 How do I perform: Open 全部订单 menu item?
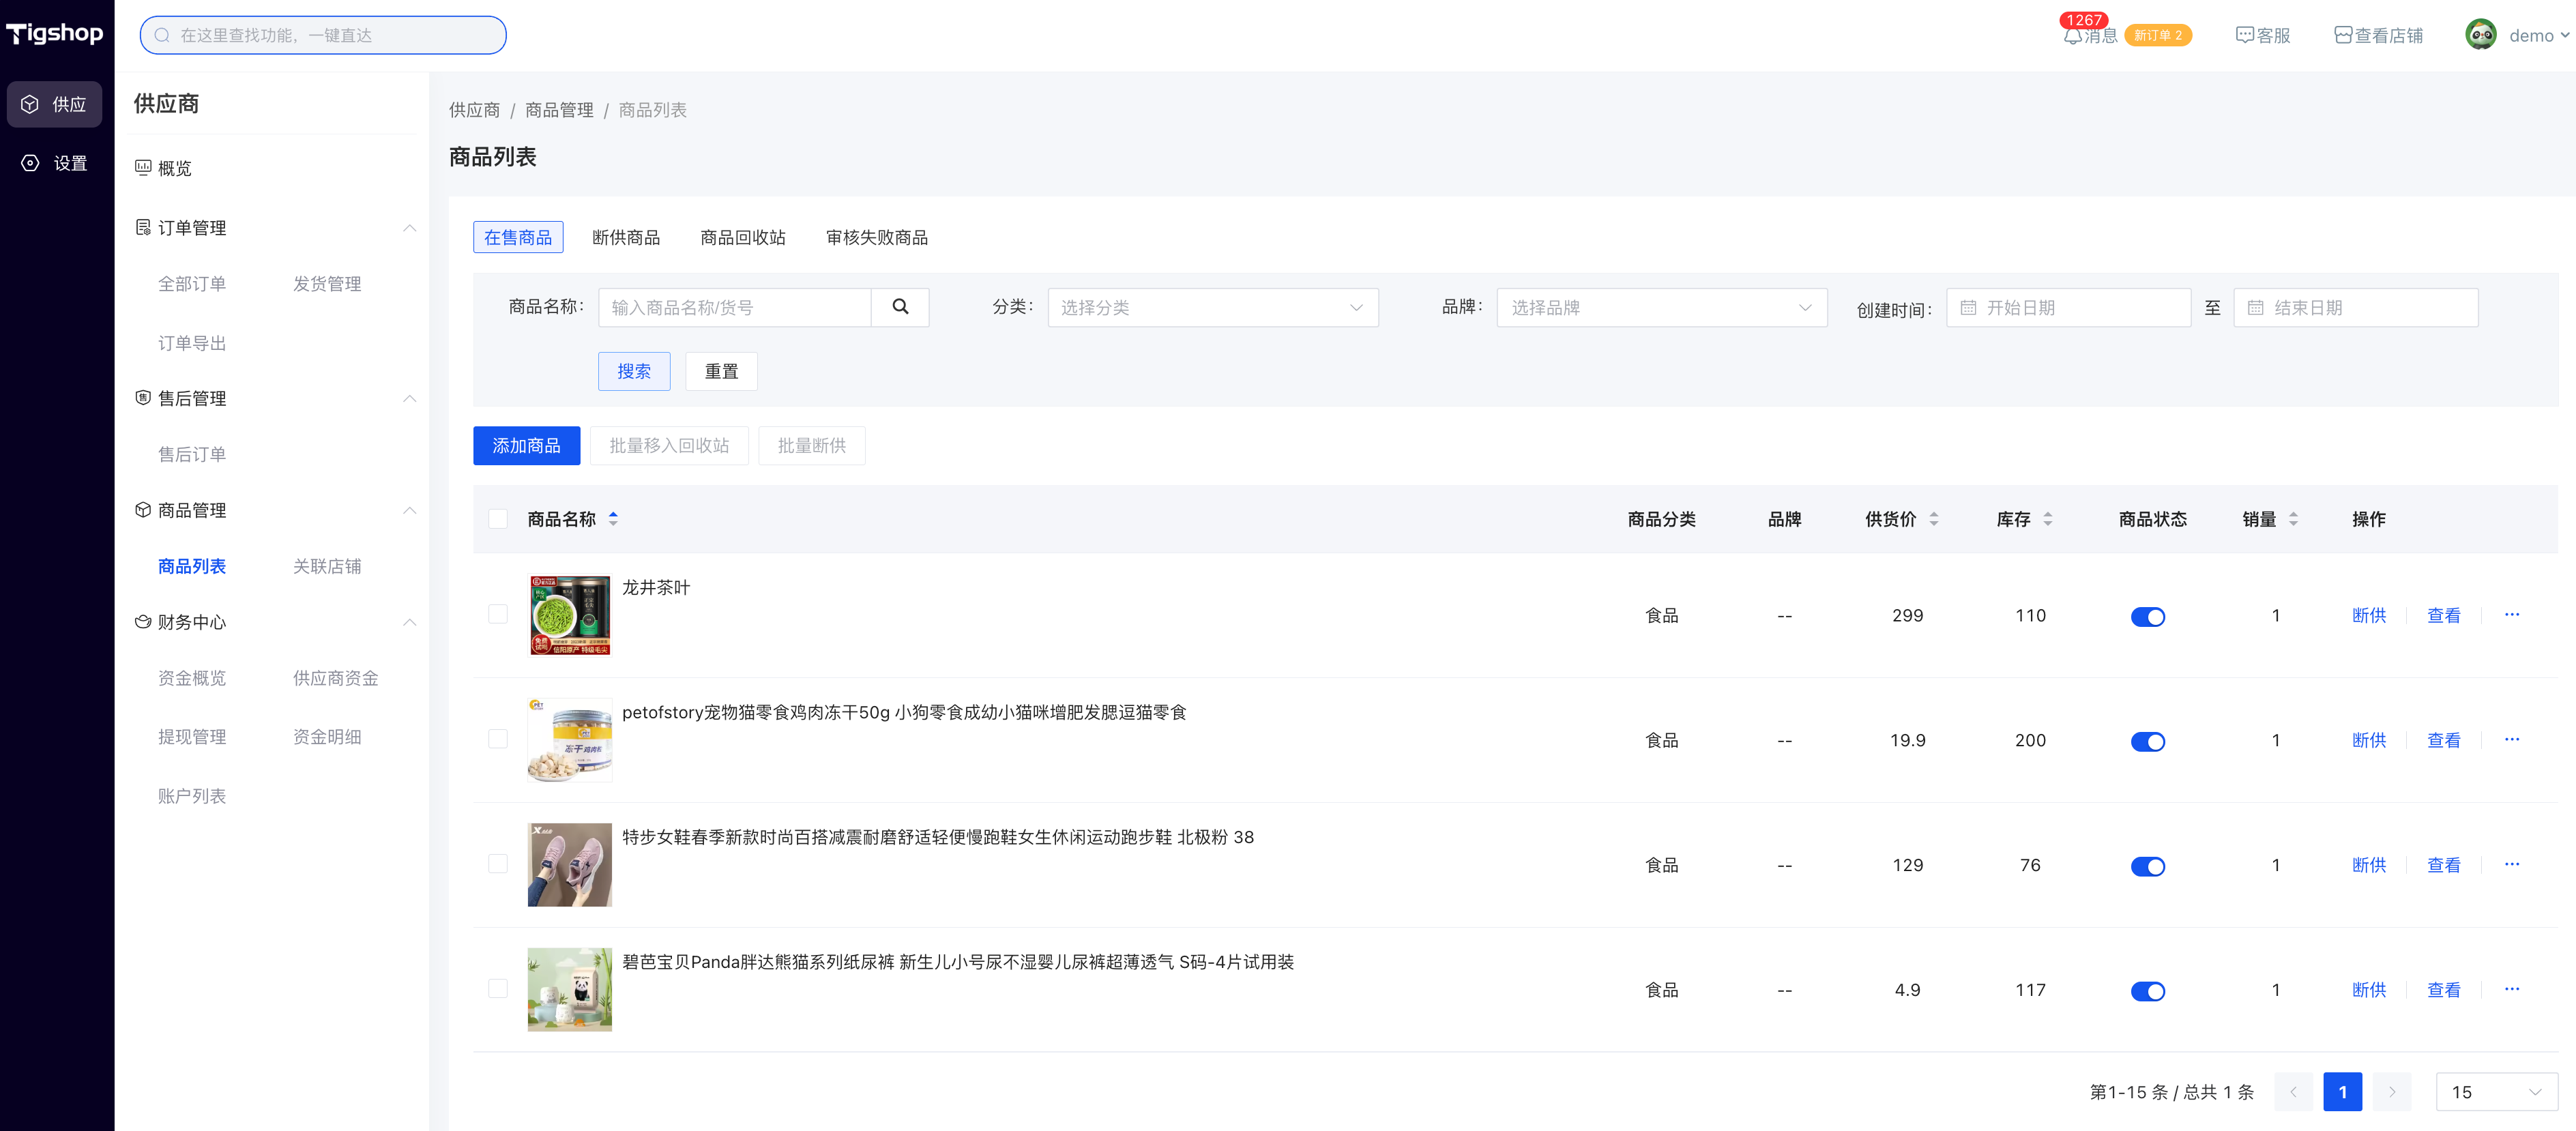click(x=192, y=284)
